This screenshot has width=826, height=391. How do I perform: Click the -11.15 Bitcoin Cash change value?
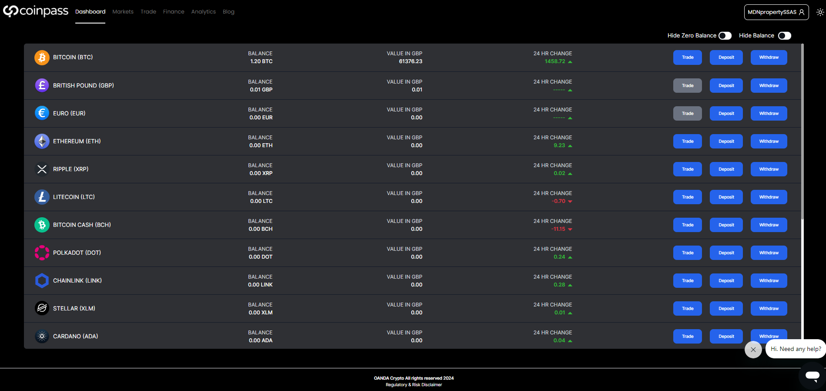point(558,229)
